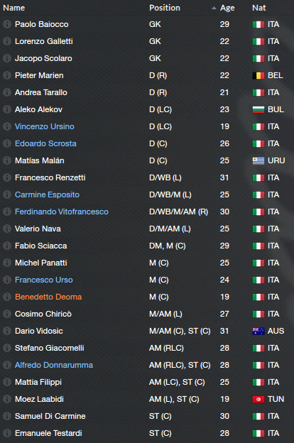The width and height of the screenshot is (294, 443).
Task: Click info icon beside Moez Laabidi
Action: 7,399
